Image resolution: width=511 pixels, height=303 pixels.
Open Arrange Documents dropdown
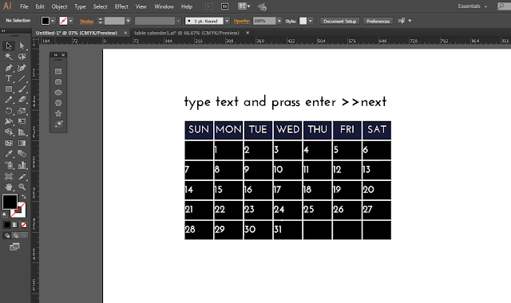pyautogui.click(x=244, y=6)
